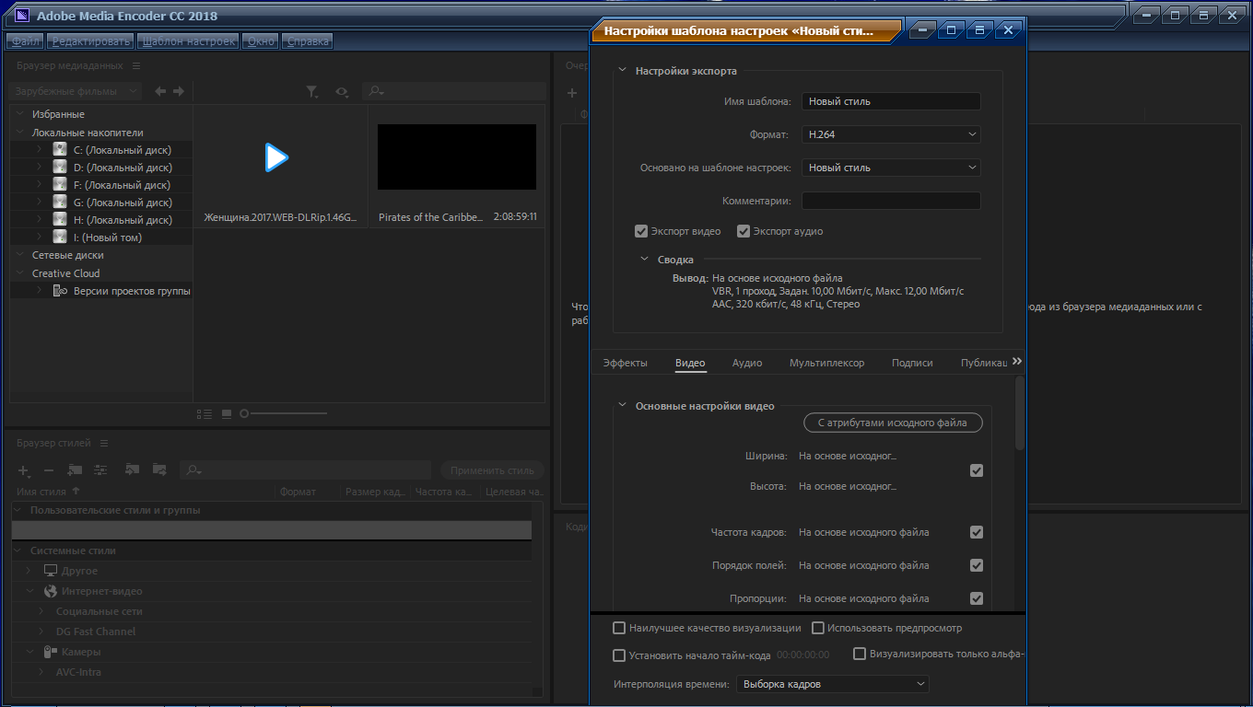Go forward in the media browser history

point(179,91)
